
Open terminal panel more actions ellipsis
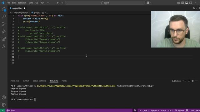196,81
